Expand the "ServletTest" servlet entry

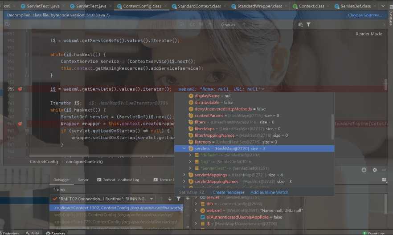pos(190,168)
